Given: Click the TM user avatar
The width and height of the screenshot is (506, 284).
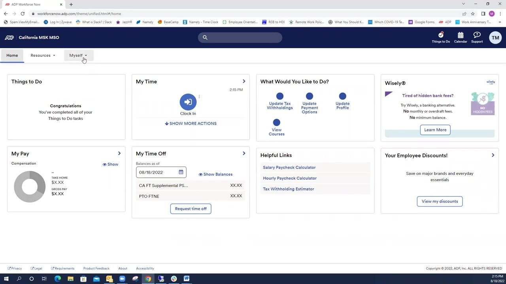Looking at the screenshot, I should pyautogui.click(x=495, y=37).
